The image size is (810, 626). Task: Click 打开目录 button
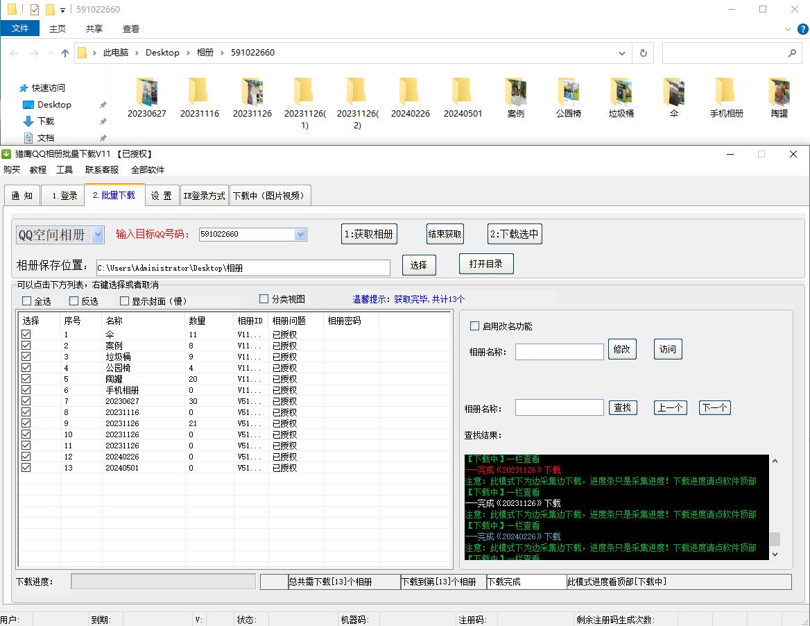pyautogui.click(x=486, y=264)
